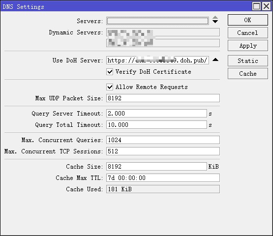Click the Servers input field
This screenshot has width=273, height=236.
coord(157,21)
